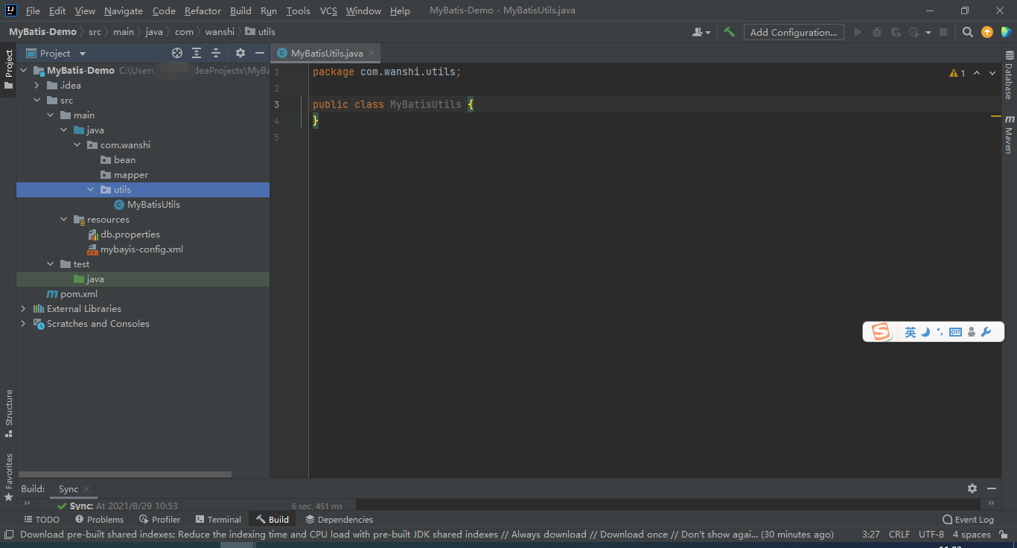
Task: Click Collapse All in Project panel
Action: click(216, 53)
